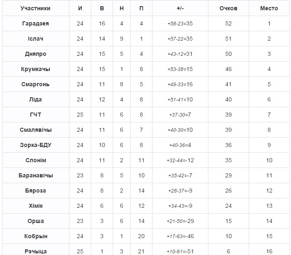Click the Слонім team name
Screen dimensions: 291x255
(x=35, y=160)
